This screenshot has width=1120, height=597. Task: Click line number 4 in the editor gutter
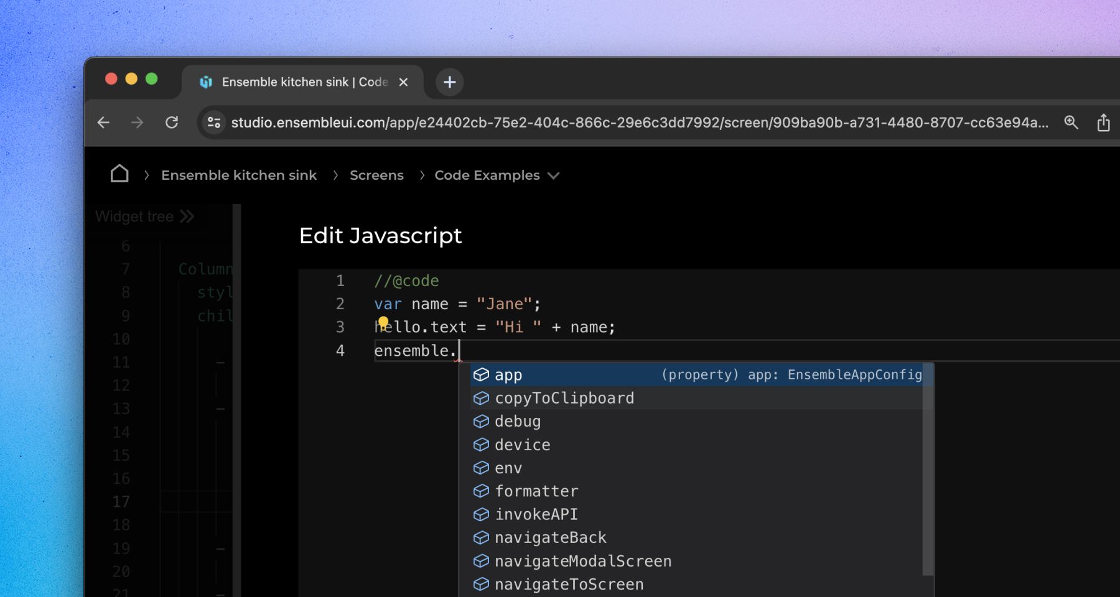click(340, 351)
